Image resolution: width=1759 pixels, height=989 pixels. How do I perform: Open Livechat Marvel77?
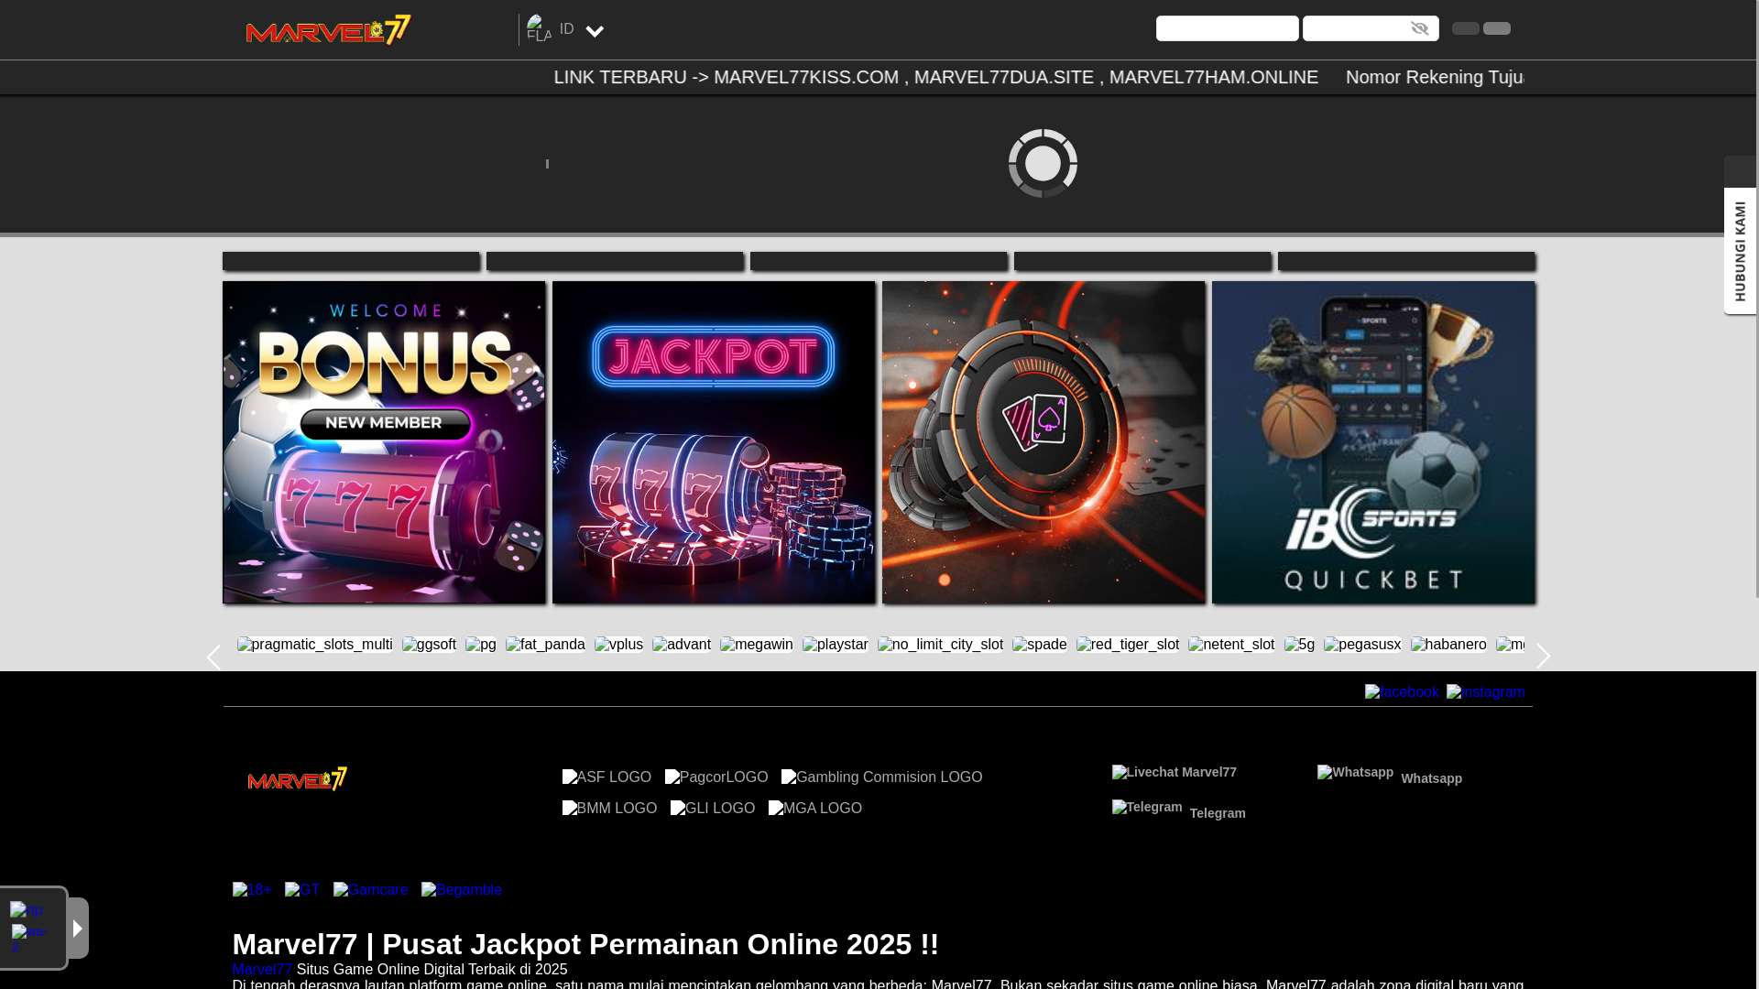click(1174, 772)
